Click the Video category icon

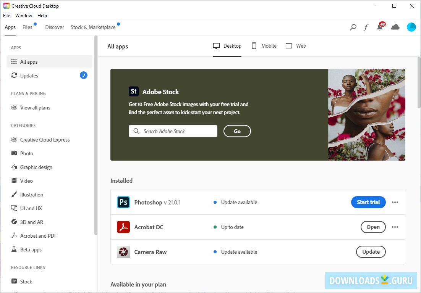(14, 181)
